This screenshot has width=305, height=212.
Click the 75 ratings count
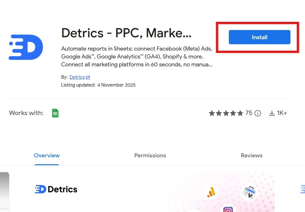pyautogui.click(x=249, y=113)
